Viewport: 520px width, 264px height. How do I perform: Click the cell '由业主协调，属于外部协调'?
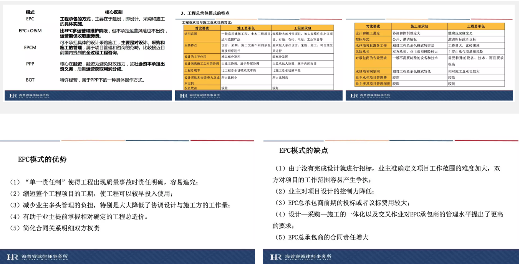tap(240, 63)
